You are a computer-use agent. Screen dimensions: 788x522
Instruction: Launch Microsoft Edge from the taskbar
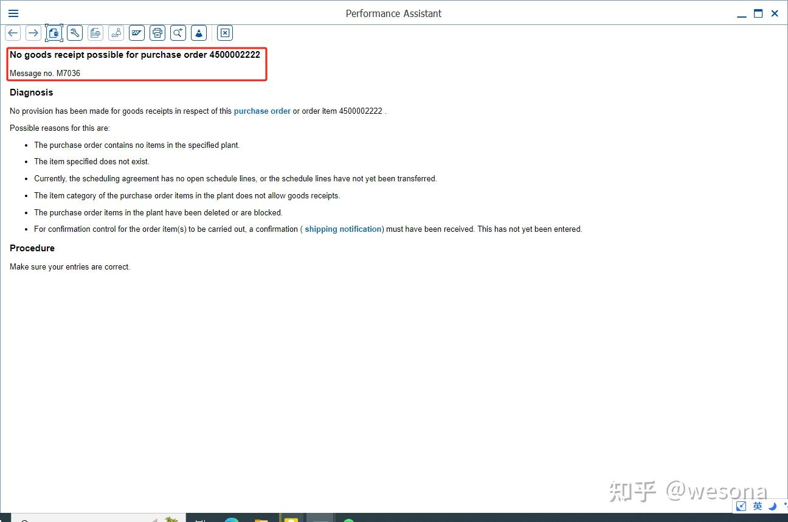click(x=232, y=519)
